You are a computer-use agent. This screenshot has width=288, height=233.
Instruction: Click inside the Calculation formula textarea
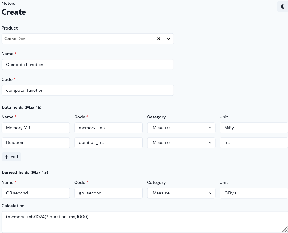pos(145,222)
